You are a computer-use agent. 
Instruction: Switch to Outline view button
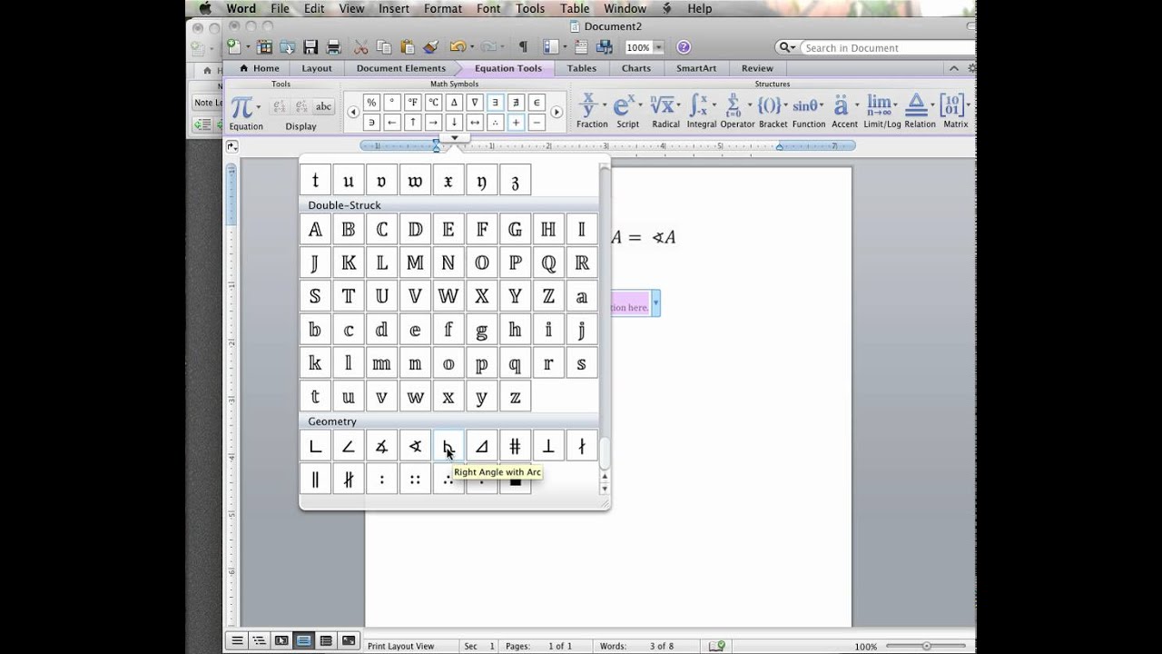pyautogui.click(x=259, y=640)
